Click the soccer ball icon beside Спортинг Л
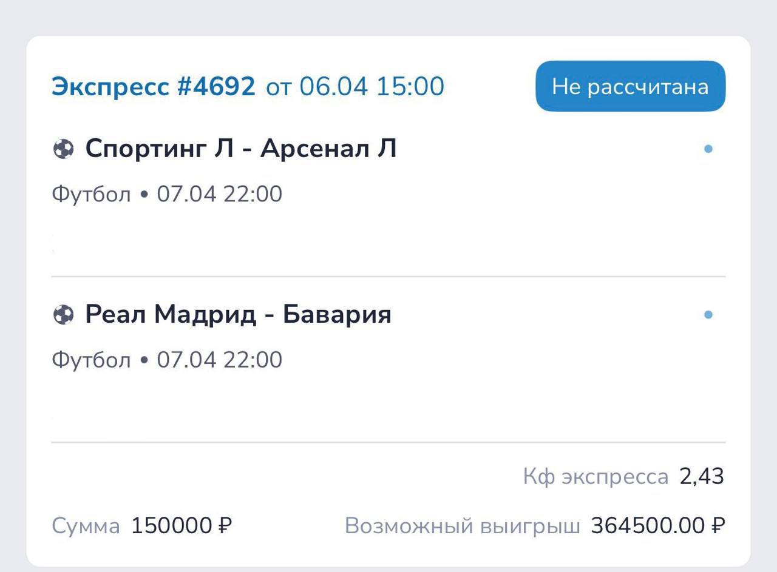The image size is (777, 572). point(63,149)
